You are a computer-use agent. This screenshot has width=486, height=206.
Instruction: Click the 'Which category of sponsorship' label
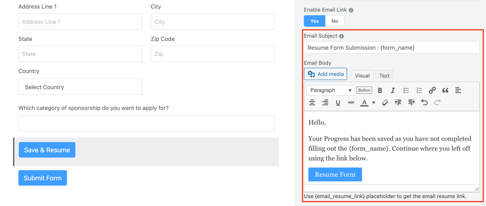[x=94, y=108]
